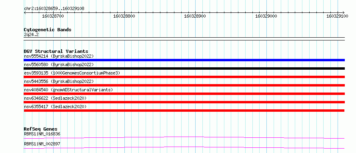Click the 2q24.2 cytogenetic band bar

tap(184, 39)
